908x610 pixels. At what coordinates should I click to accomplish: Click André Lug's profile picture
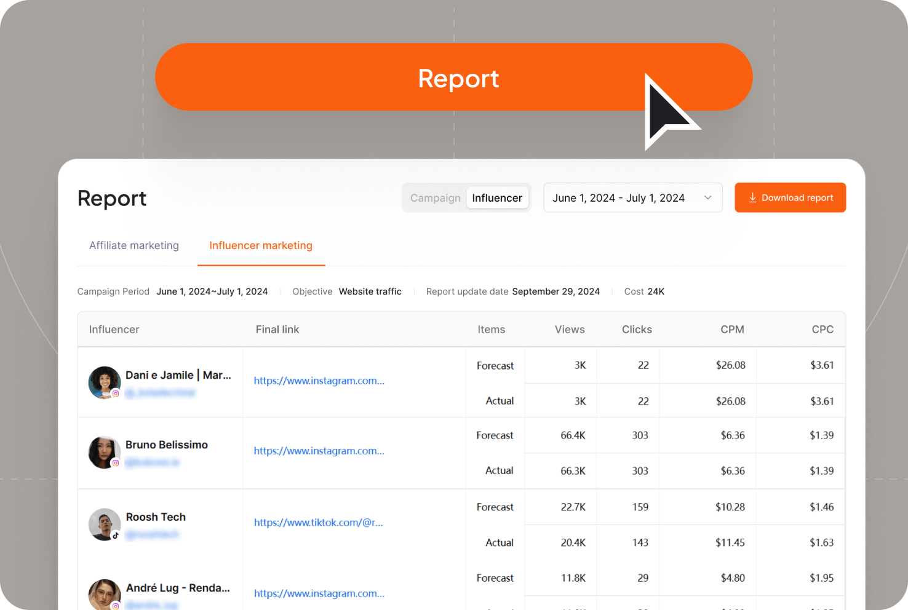click(105, 595)
